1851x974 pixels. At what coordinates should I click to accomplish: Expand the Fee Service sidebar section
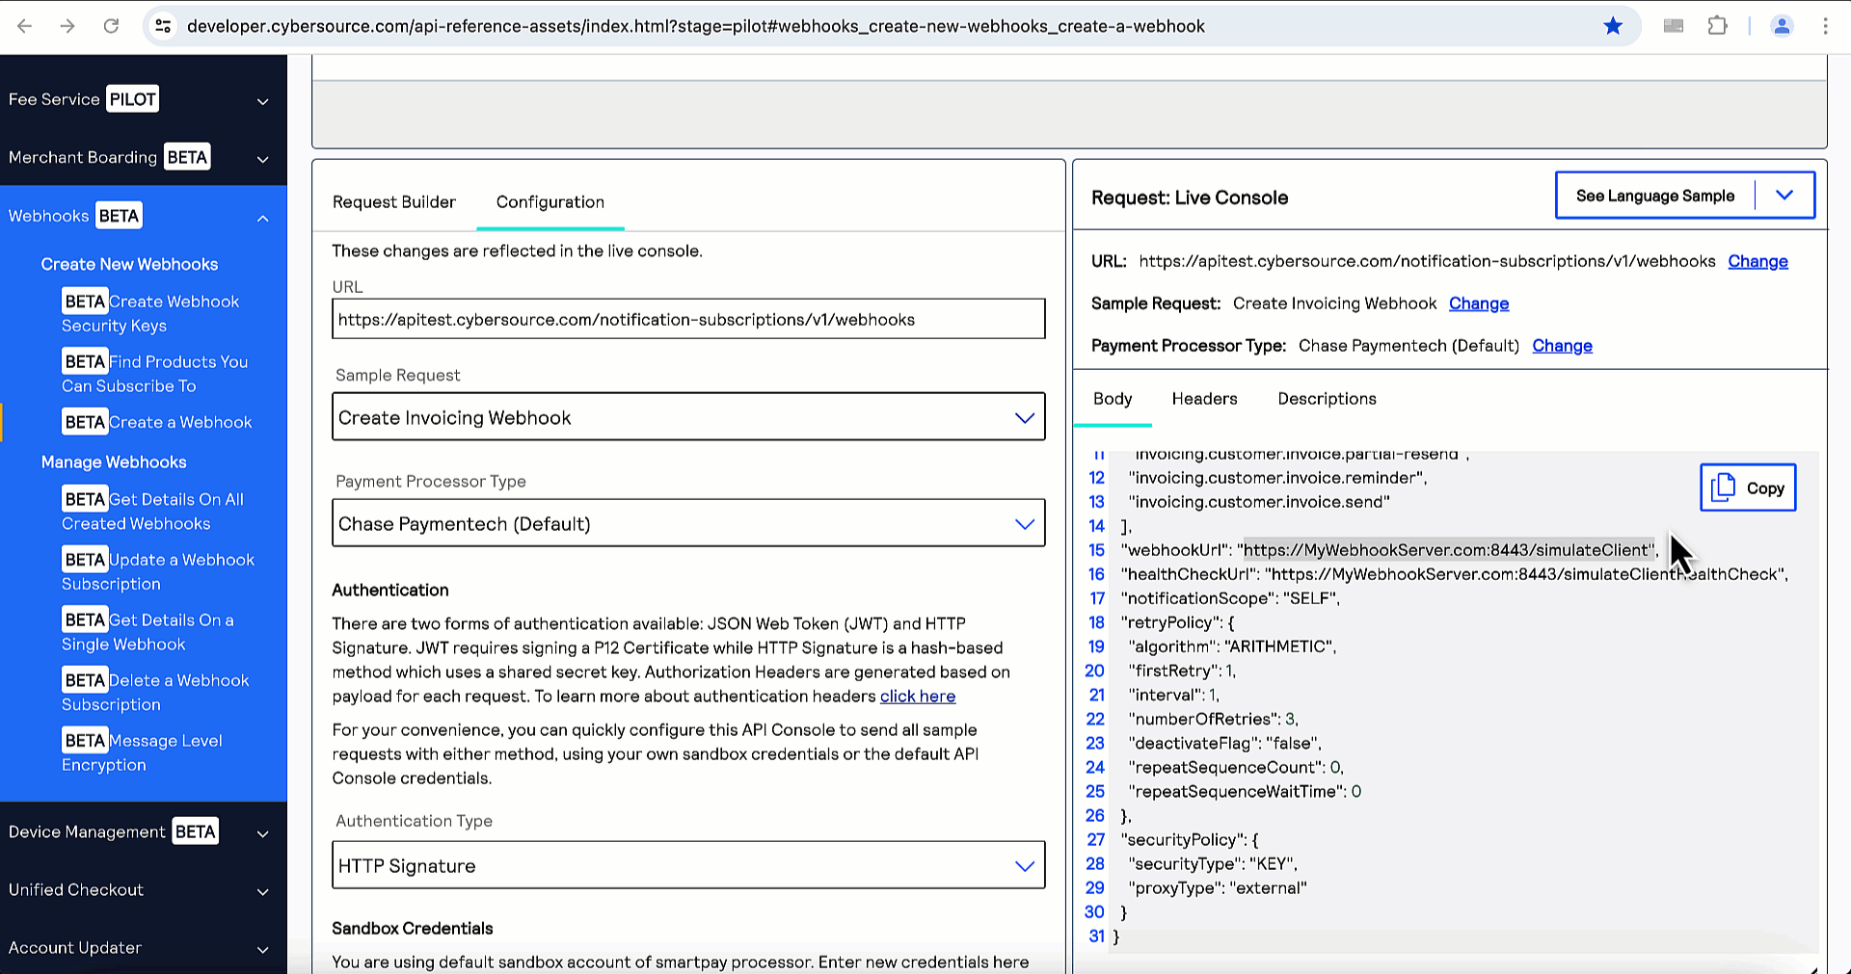click(262, 101)
